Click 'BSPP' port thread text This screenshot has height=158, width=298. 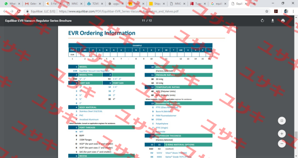[x=82, y=135]
